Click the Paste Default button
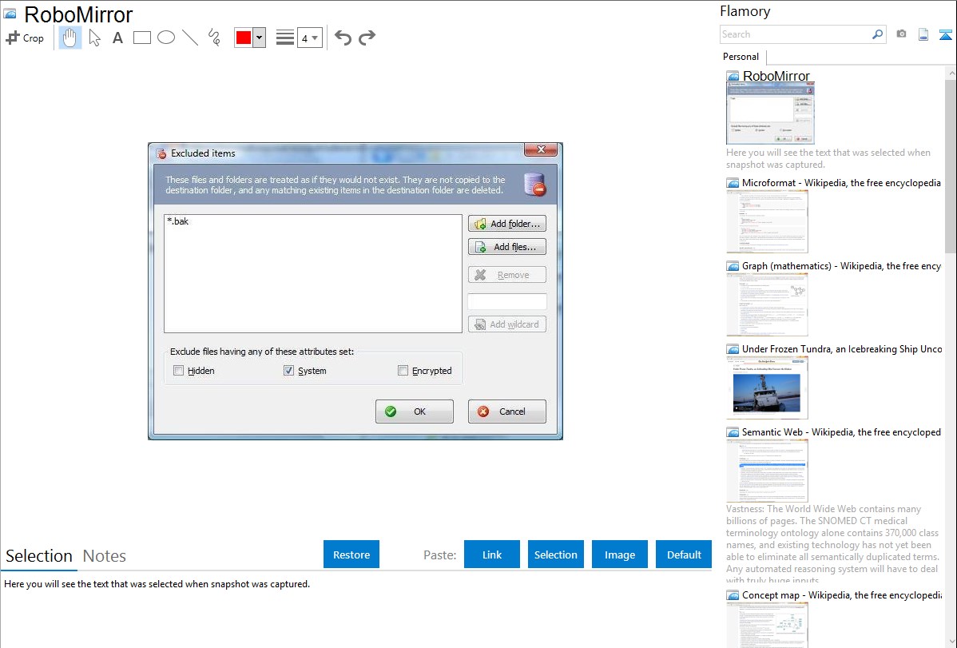This screenshot has width=957, height=648. (684, 555)
